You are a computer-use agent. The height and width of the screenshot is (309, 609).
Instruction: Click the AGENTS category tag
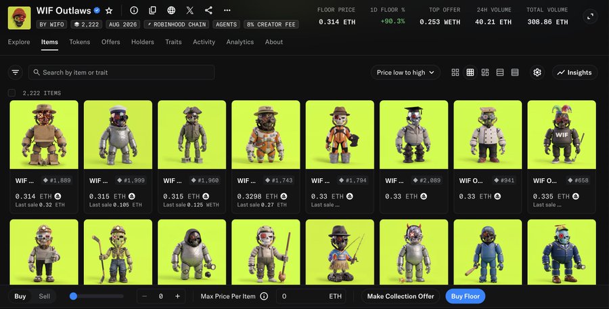click(226, 24)
